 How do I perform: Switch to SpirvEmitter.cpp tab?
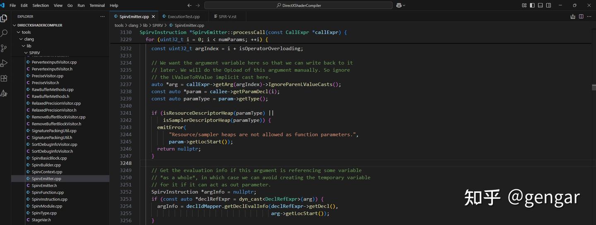coord(134,17)
